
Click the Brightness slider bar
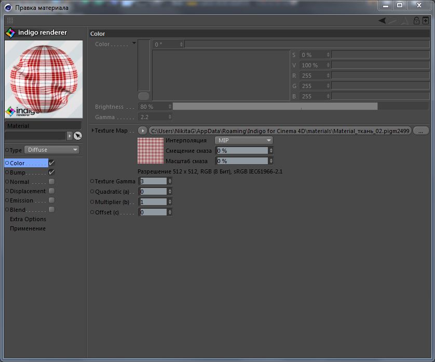click(275, 107)
